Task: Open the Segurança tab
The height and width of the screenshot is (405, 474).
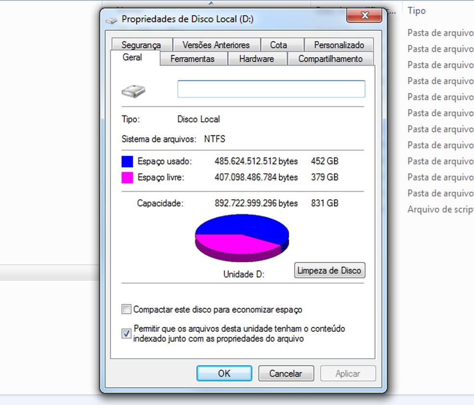Action: pos(142,45)
